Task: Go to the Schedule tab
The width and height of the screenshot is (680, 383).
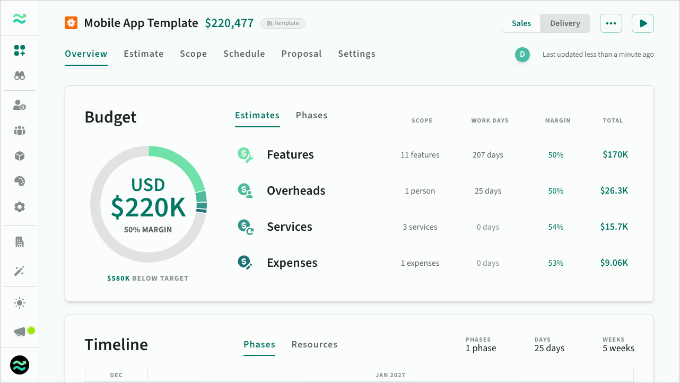Action: (x=244, y=54)
